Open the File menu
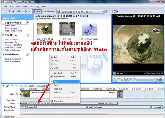165x118 pixels. [x=6, y=6]
